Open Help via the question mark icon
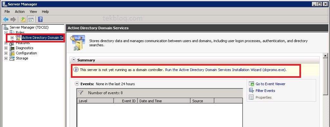The width and height of the screenshot is (330, 127). click(x=40, y=20)
